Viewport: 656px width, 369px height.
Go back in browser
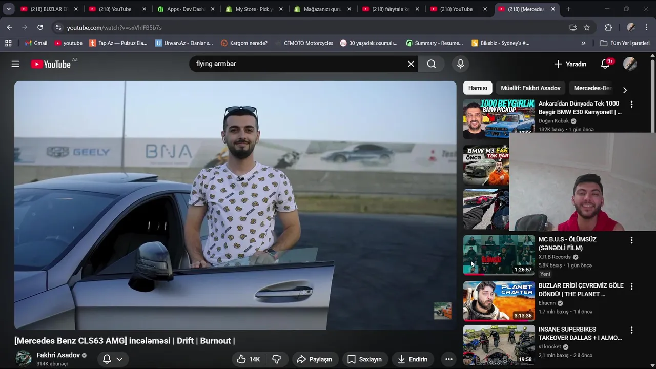pos(9,27)
